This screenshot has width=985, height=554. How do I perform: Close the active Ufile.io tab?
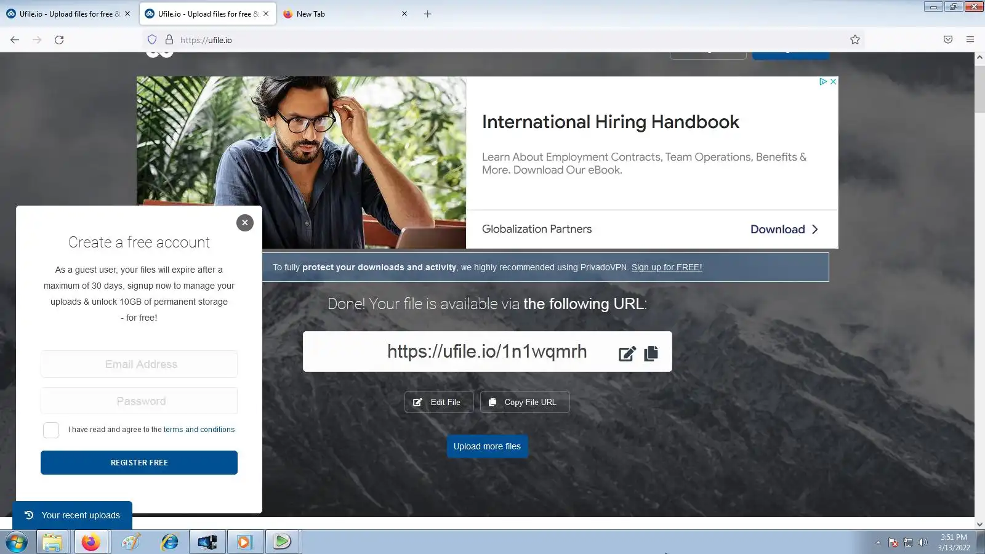(x=266, y=14)
